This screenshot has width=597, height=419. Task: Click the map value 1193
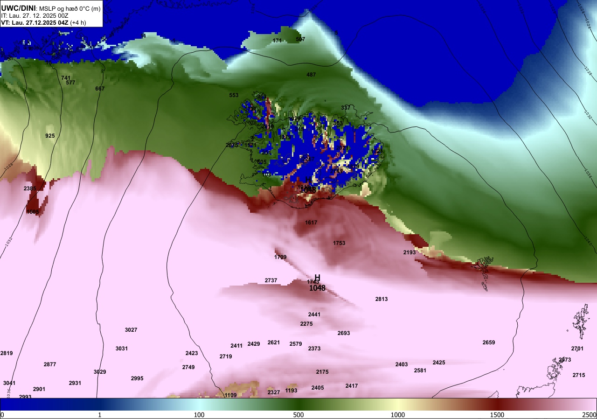(291, 391)
